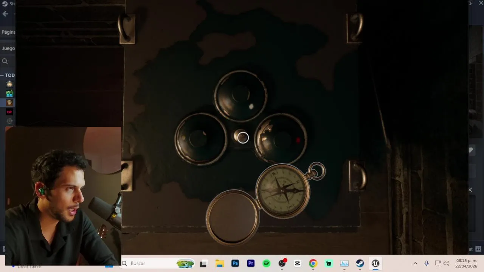484x272 pixels.
Task: Switch to Google Chrome on the taskbar
Action: (x=313, y=264)
